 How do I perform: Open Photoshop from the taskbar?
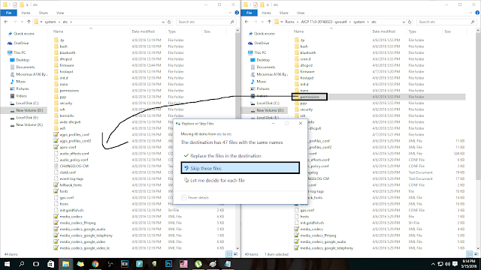(168, 264)
